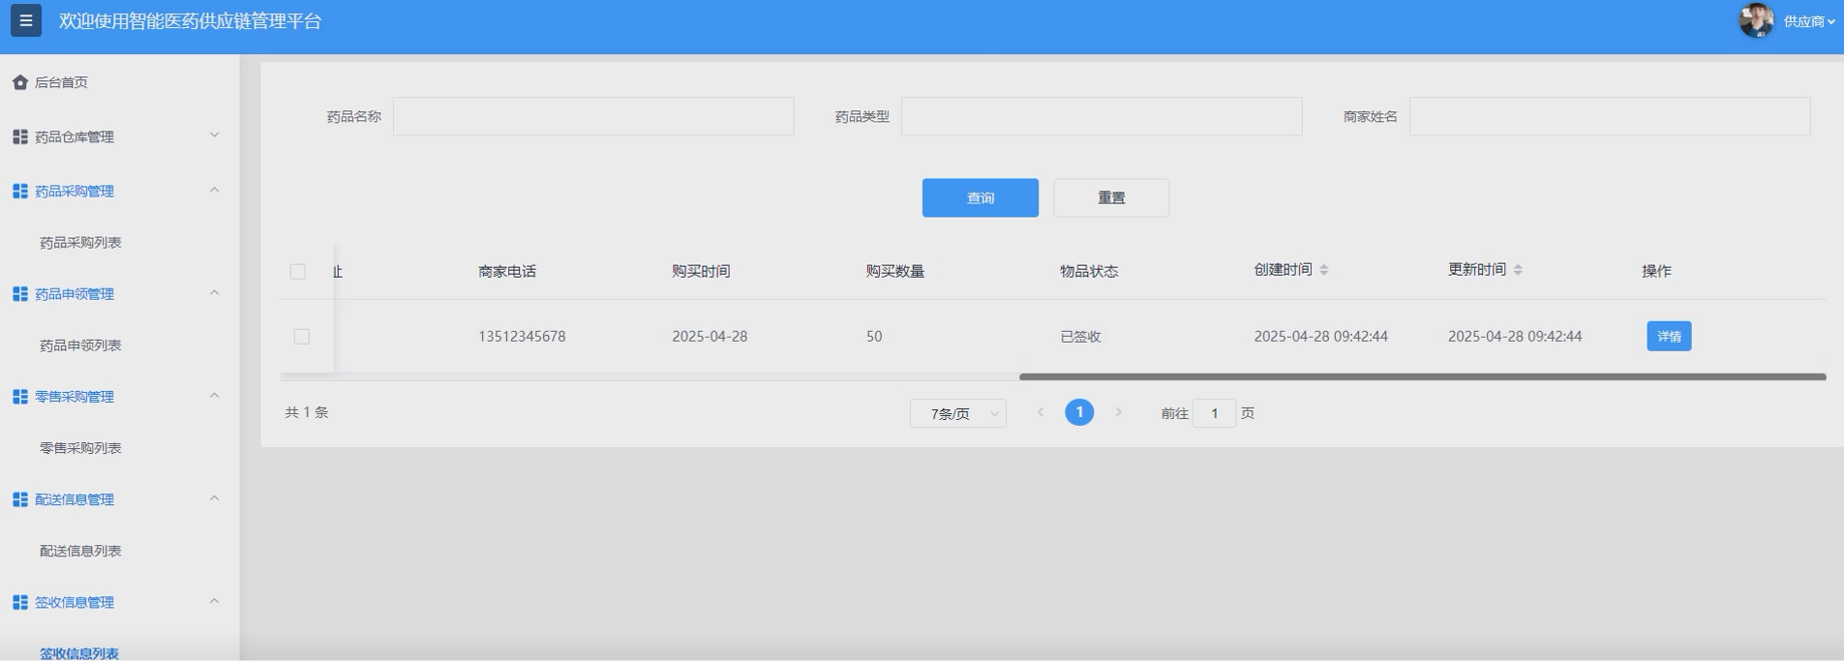This screenshot has height=661, width=1844.
Task: Click the 物品状态 column header
Action: pyautogui.click(x=1089, y=272)
